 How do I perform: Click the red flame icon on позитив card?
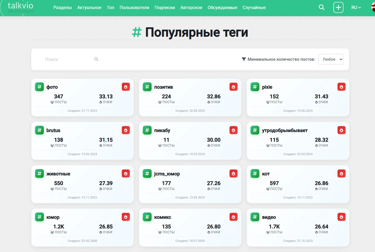point(234,87)
